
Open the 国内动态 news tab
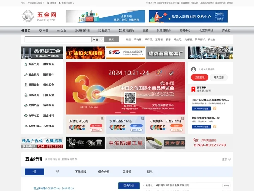pyautogui.click(x=129, y=185)
